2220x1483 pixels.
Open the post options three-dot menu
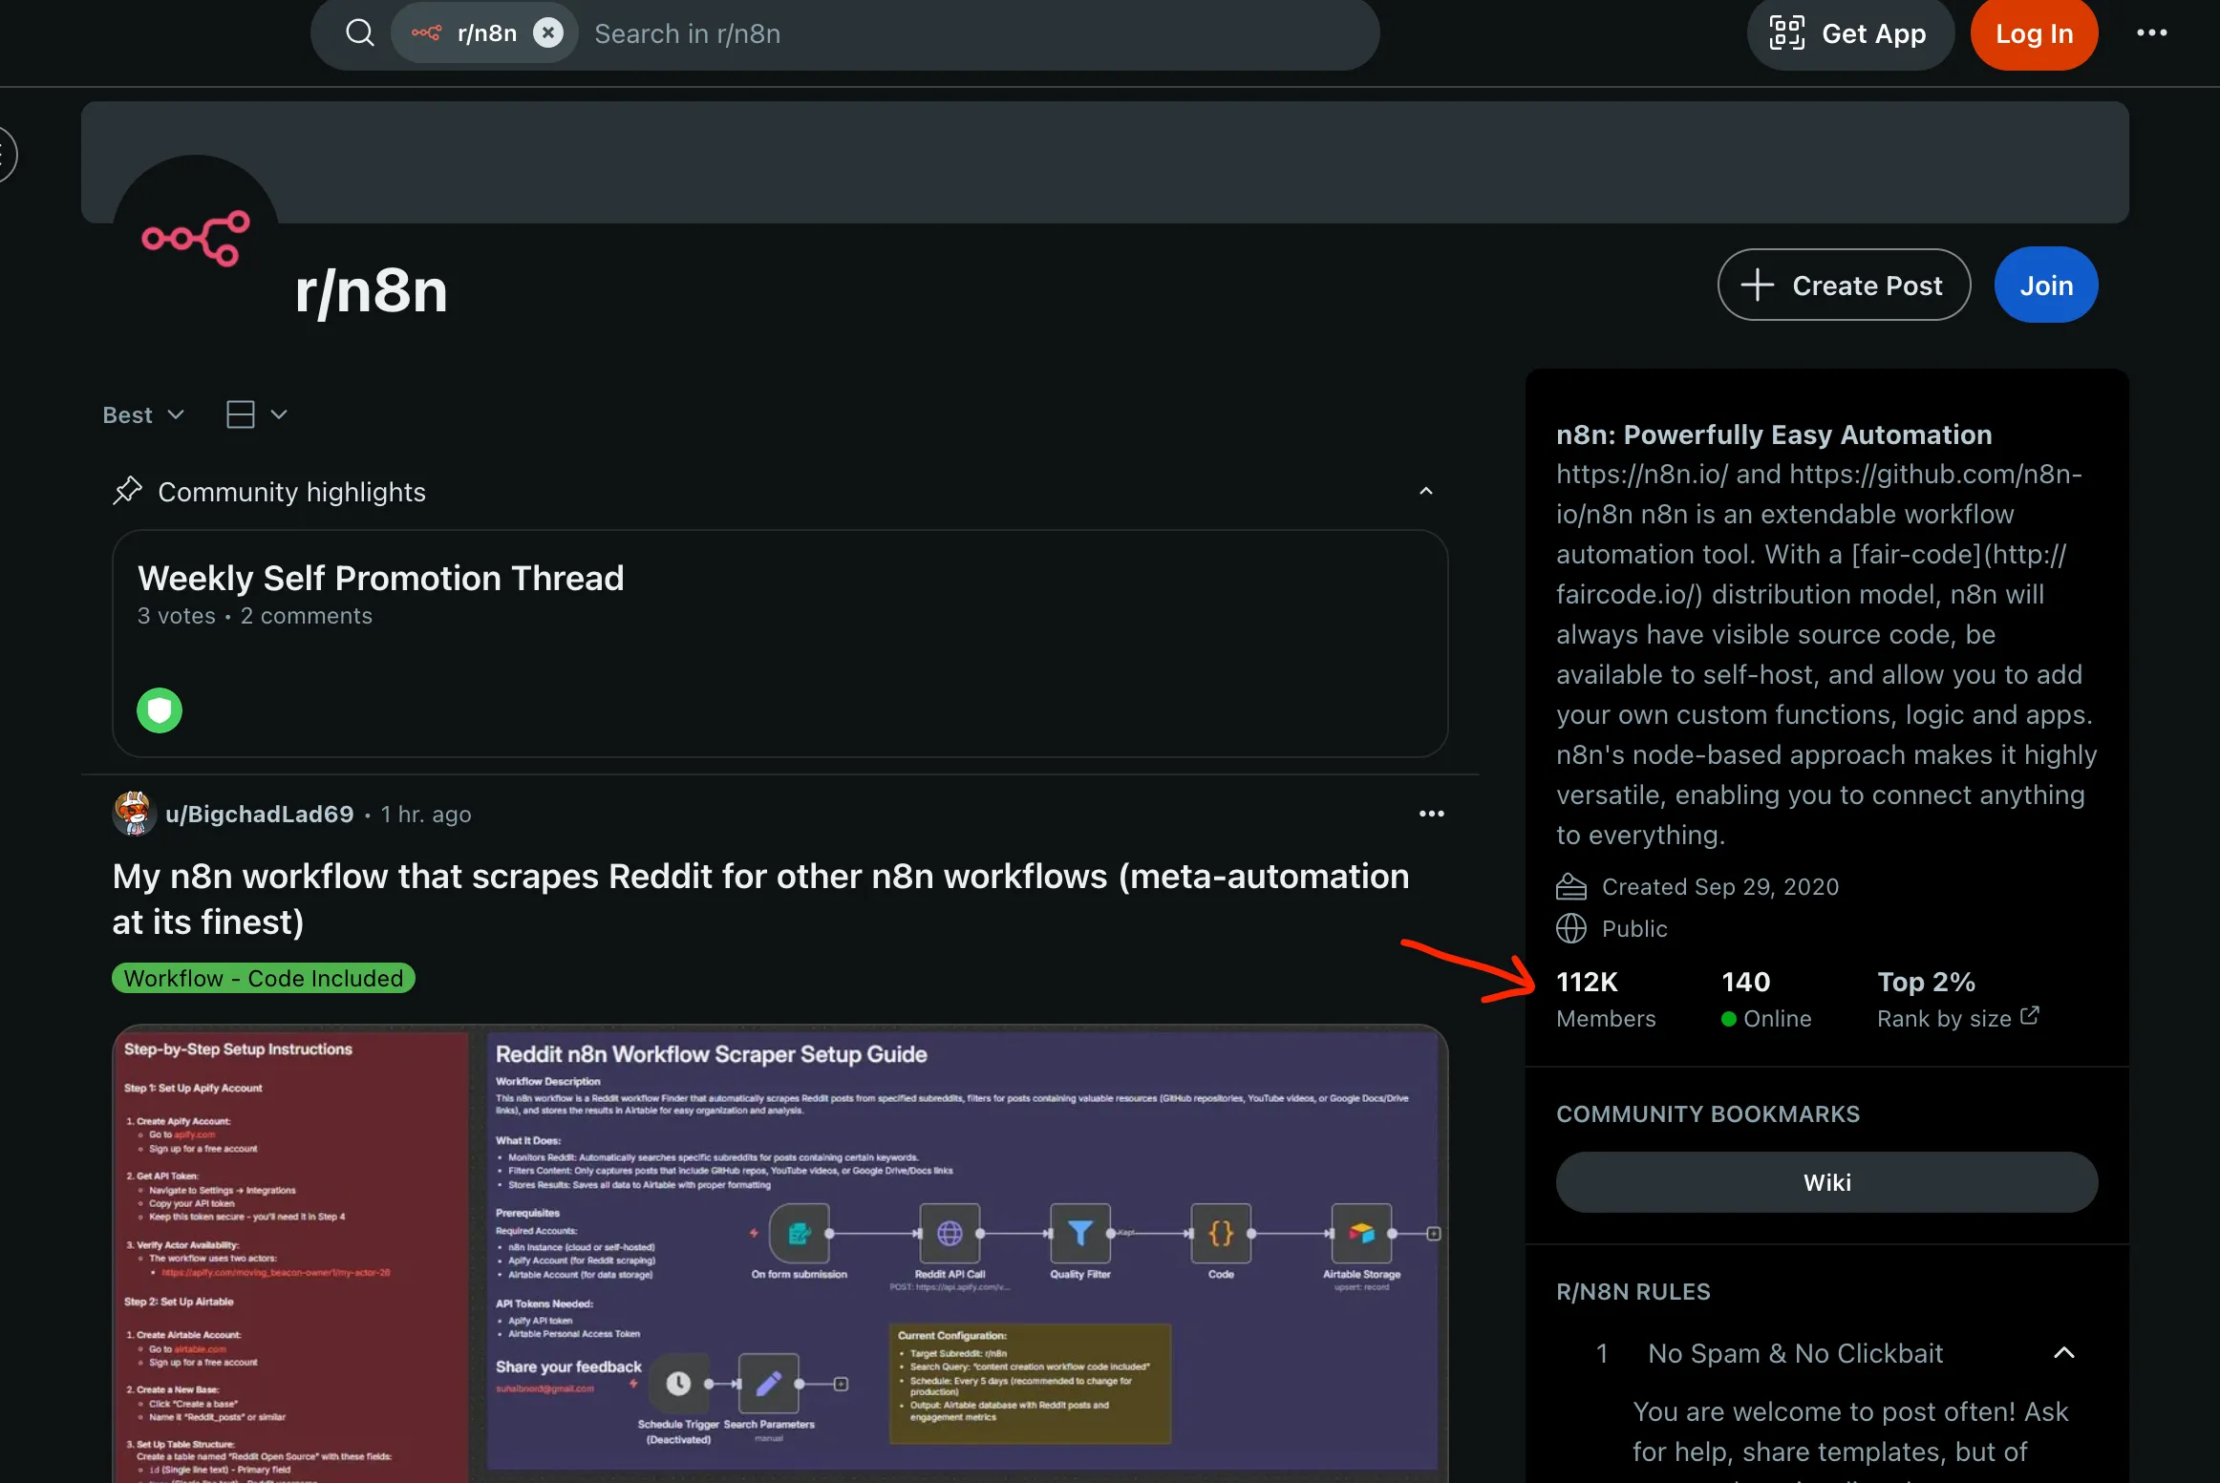tap(1431, 814)
